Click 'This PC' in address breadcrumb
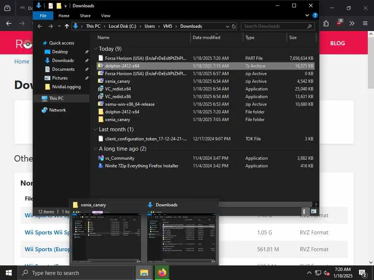 coord(93,26)
